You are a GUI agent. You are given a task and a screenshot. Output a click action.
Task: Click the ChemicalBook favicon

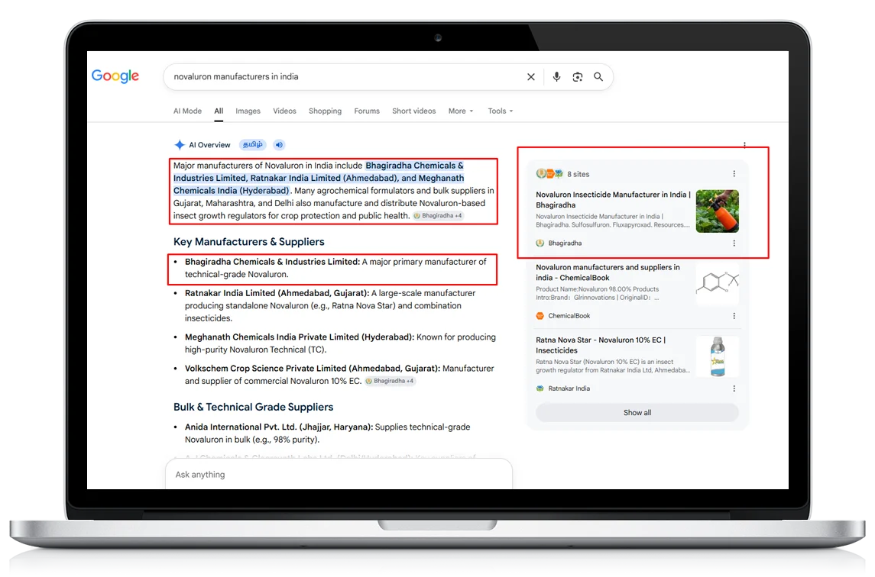point(540,315)
